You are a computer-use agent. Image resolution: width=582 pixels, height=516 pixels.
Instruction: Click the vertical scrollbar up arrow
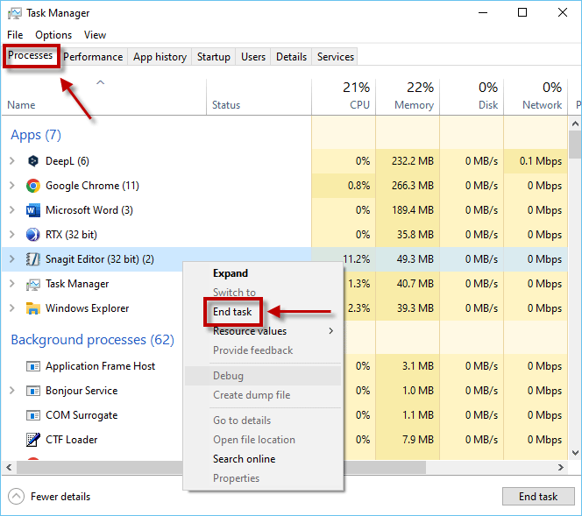pyautogui.click(x=575, y=124)
